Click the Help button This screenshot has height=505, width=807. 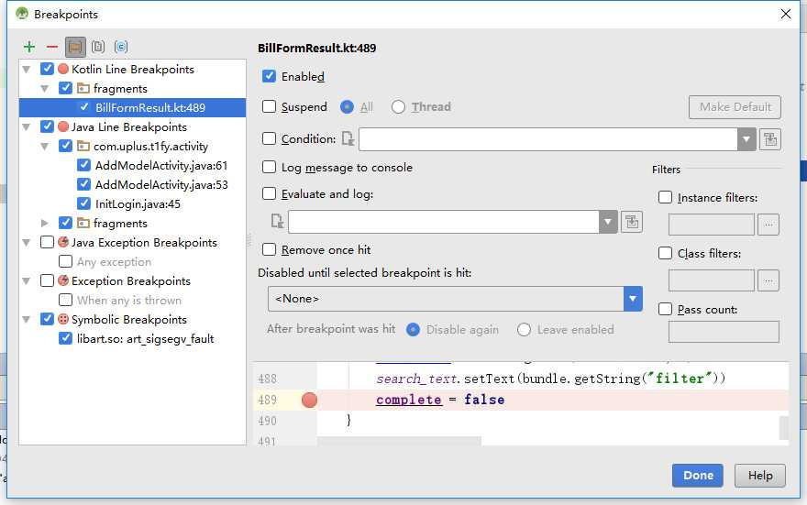760,475
